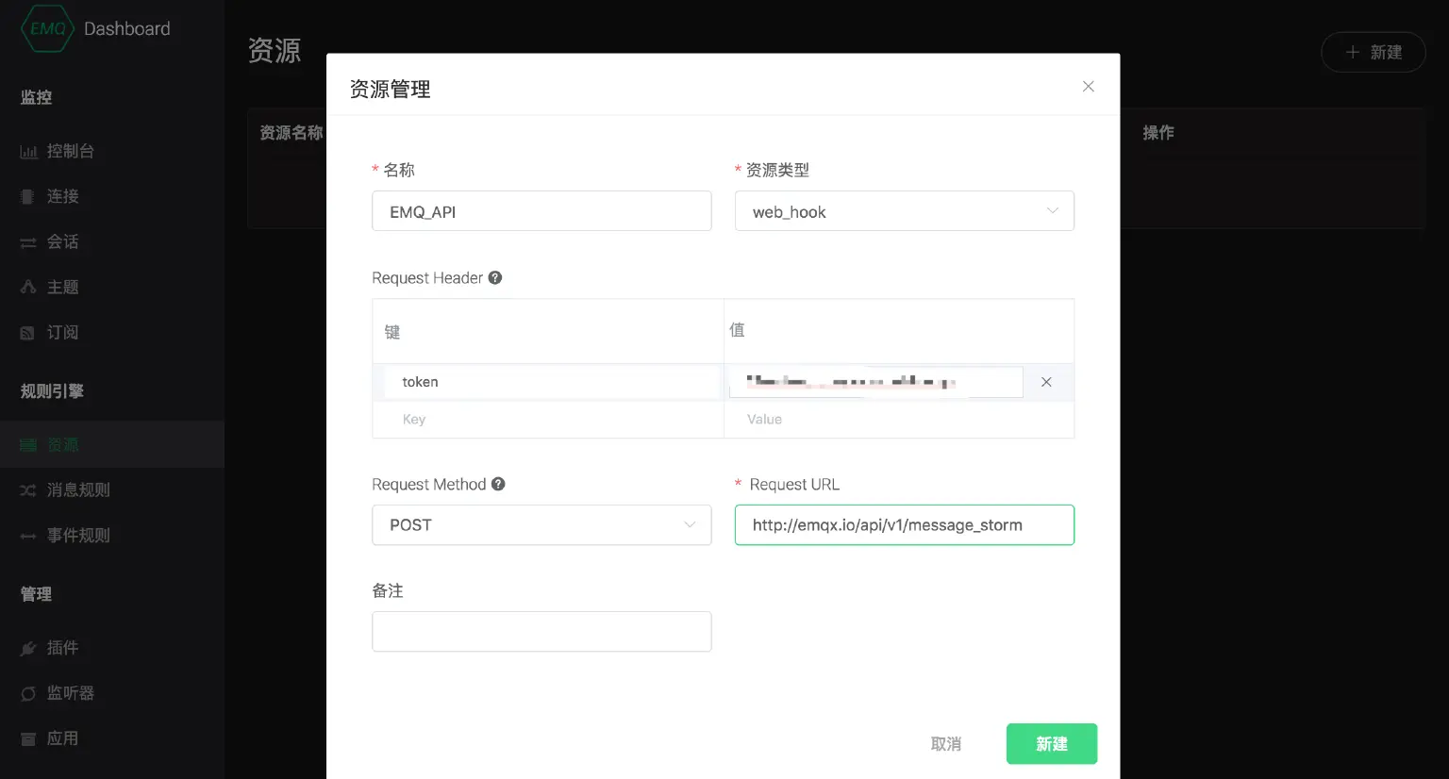
Task: Close the 资源管理 dialog
Action: (1088, 87)
